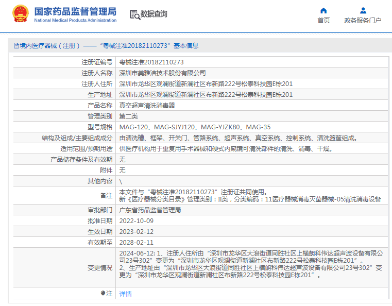Click the 适用范围/预期用途 description text
The image size is (392, 306).
pyautogui.click(x=226, y=149)
